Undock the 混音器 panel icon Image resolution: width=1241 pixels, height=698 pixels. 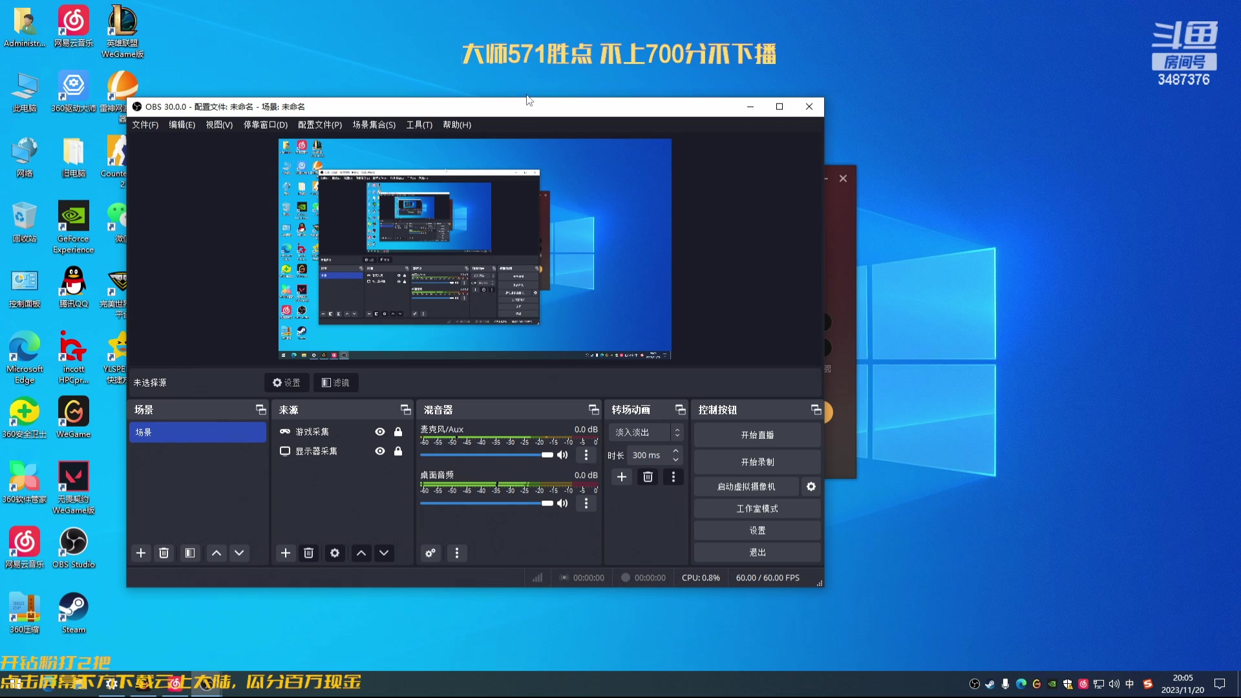point(593,410)
